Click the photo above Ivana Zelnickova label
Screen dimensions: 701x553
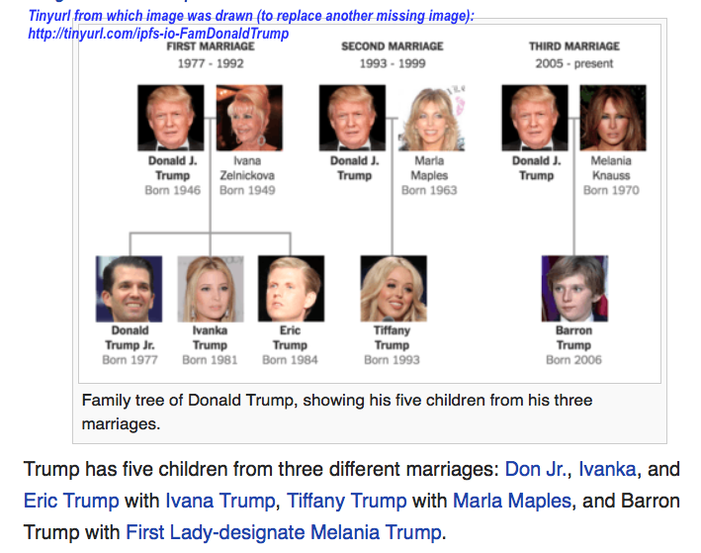point(249,118)
